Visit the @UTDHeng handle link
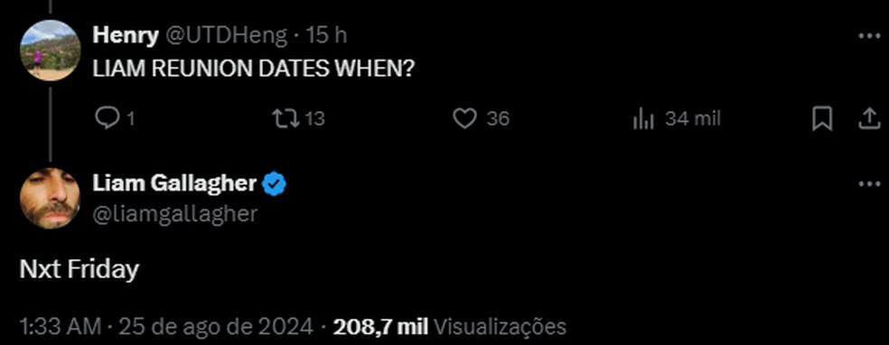Image resolution: width=889 pixels, height=345 pixels. [x=226, y=36]
